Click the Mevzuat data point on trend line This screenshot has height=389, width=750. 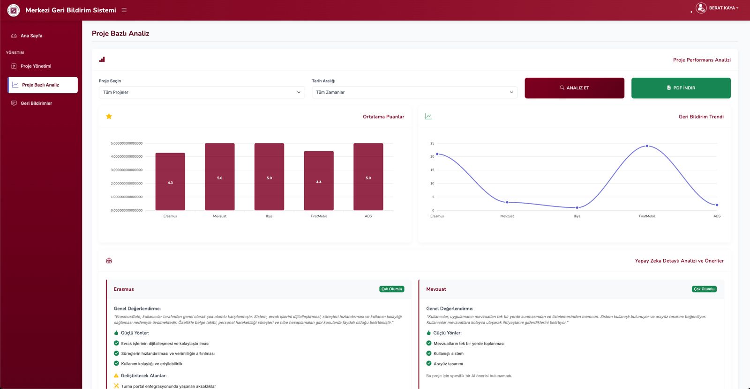click(507, 202)
